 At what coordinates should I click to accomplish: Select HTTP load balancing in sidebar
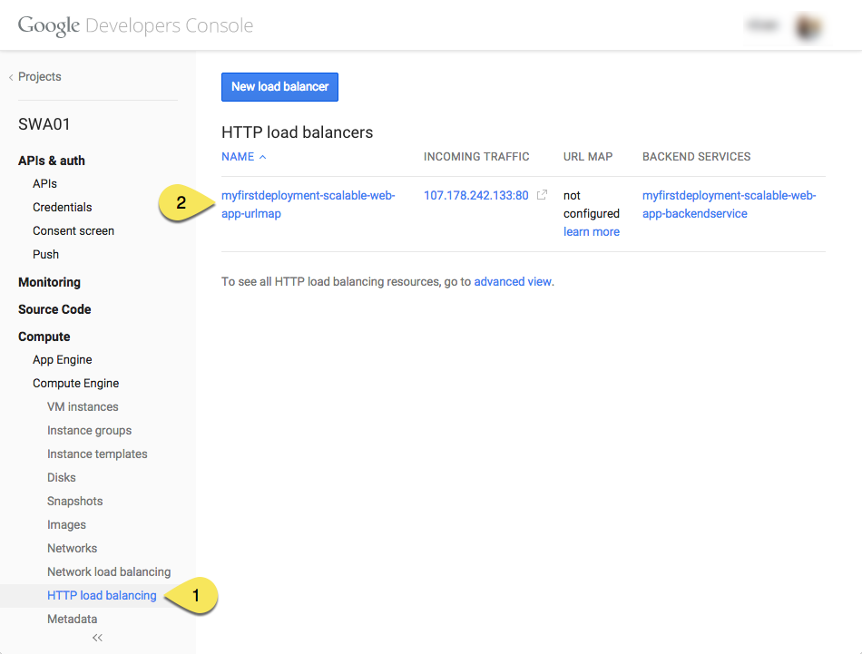[x=102, y=596]
